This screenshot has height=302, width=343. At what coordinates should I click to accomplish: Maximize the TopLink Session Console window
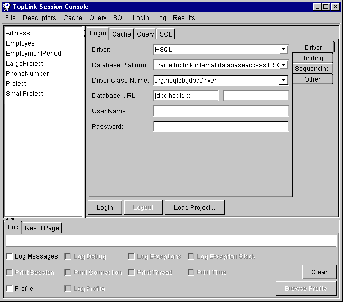[326, 7]
